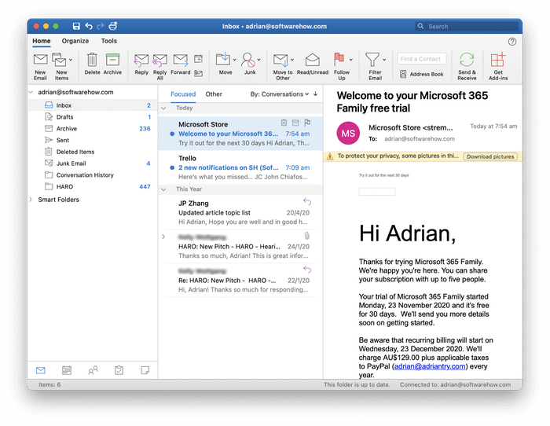Click the Print icon in title bar
This screenshot has width=550, height=426.
pos(113,26)
